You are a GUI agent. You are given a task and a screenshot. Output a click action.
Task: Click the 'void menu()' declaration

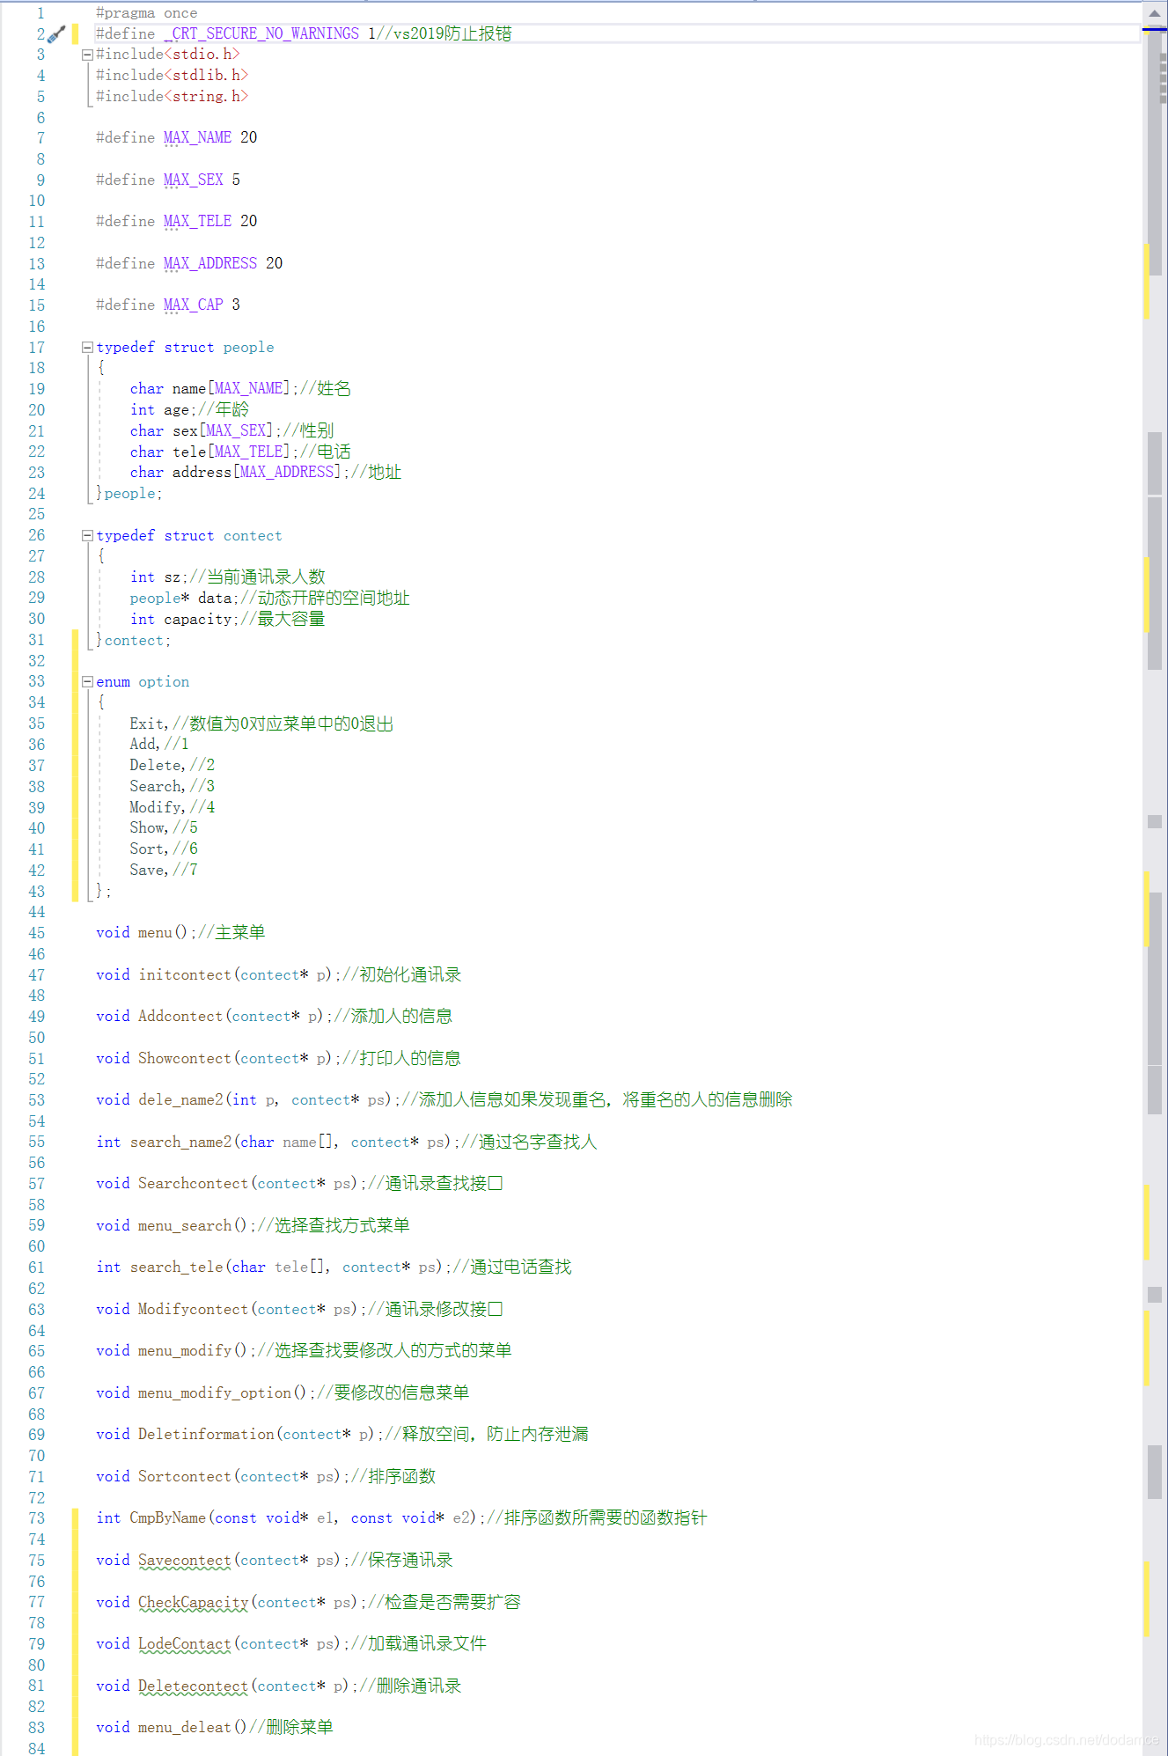(x=143, y=933)
